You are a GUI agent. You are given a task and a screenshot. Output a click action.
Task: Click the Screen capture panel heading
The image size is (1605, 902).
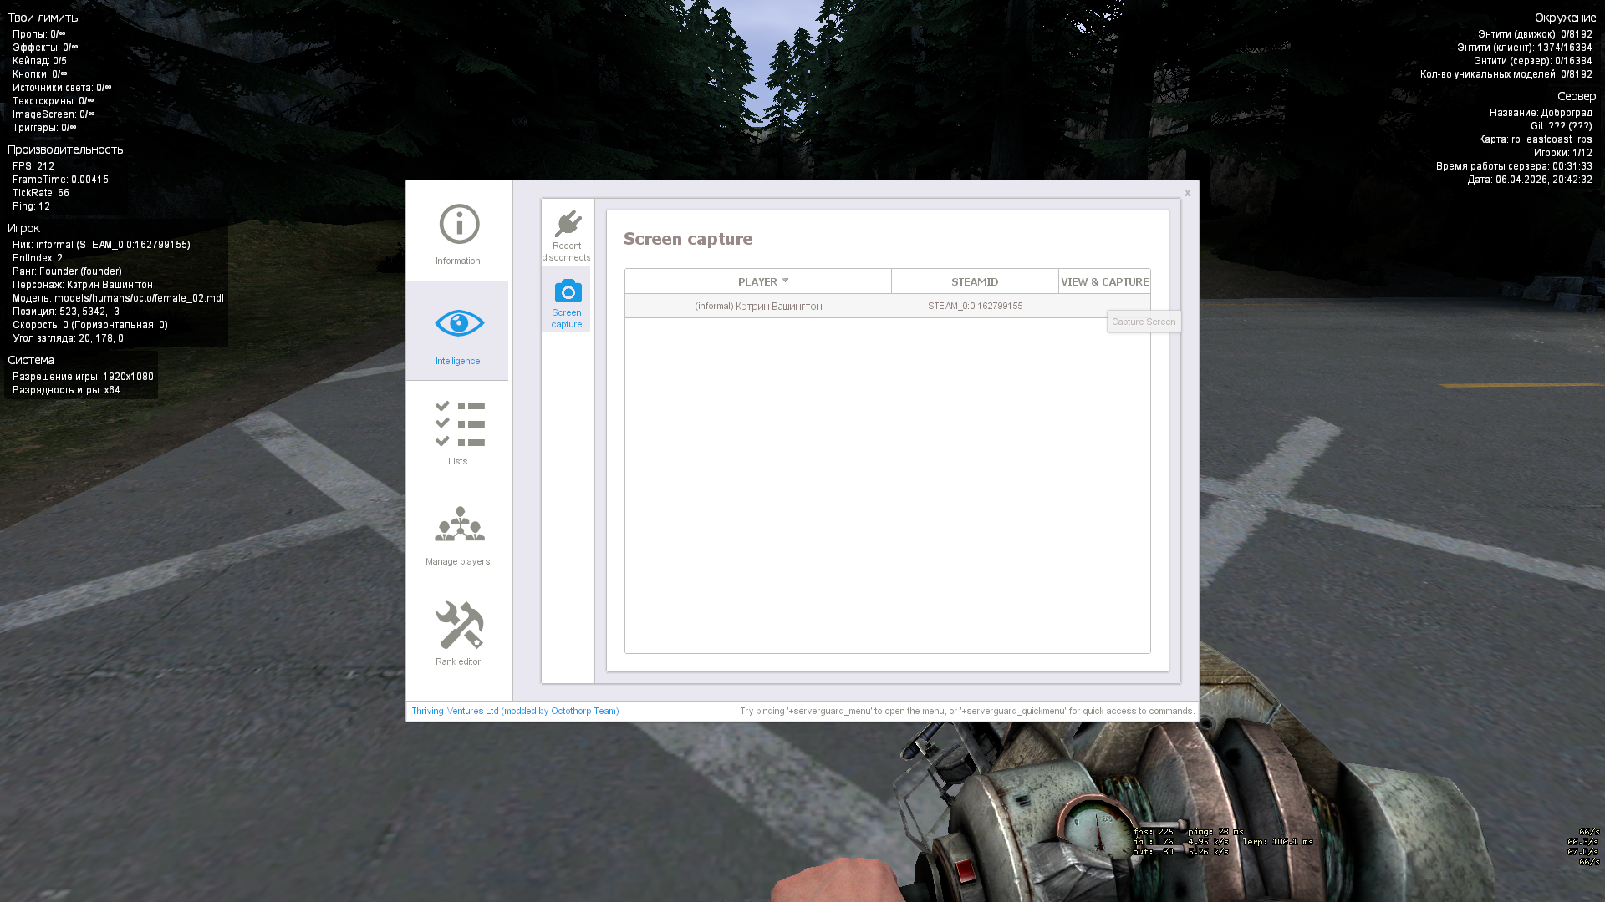pyautogui.click(x=688, y=239)
